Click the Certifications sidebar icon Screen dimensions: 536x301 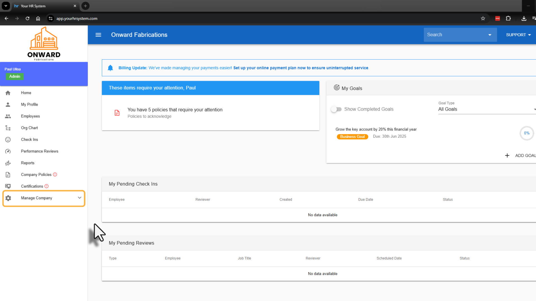point(8,186)
